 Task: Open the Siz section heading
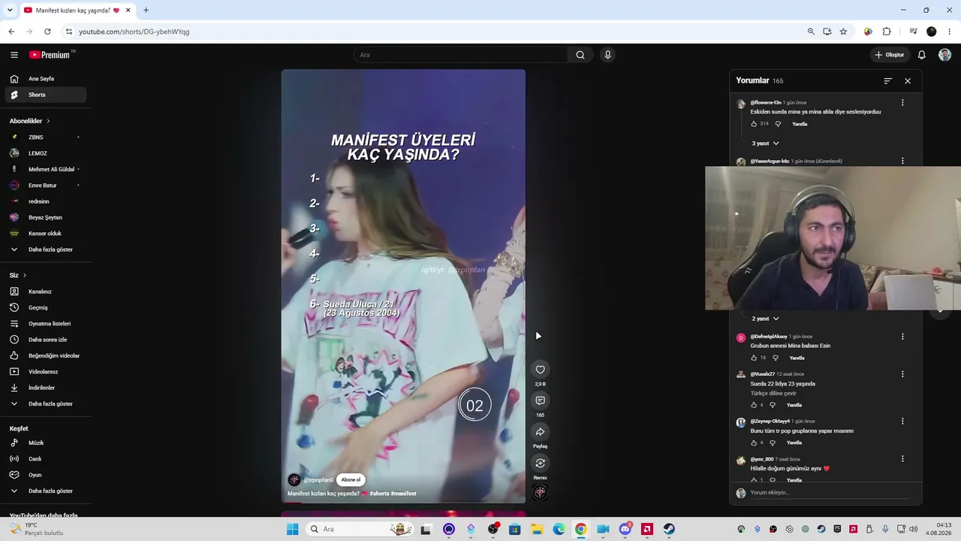[17, 276]
